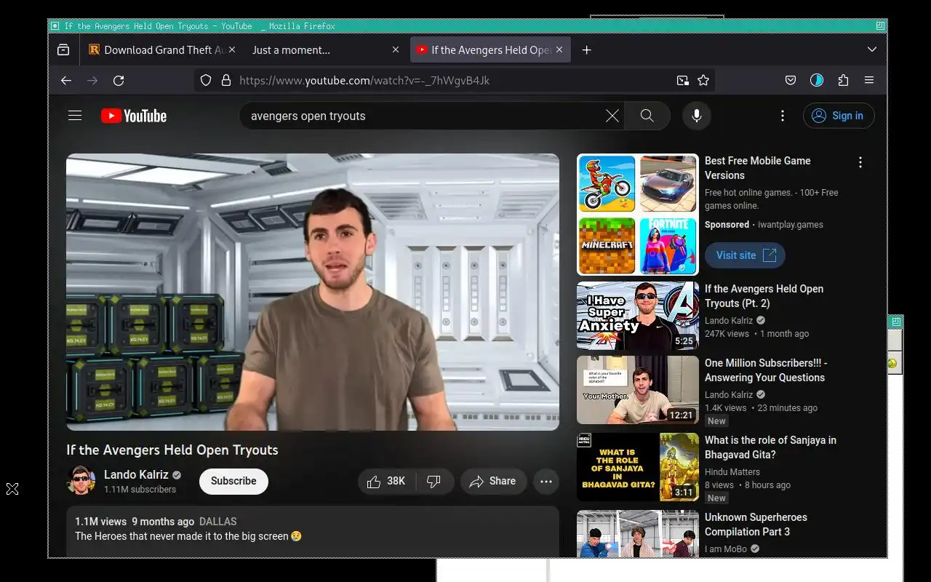931x582 pixels.
Task: Go back to previous page
Action: tap(66, 81)
